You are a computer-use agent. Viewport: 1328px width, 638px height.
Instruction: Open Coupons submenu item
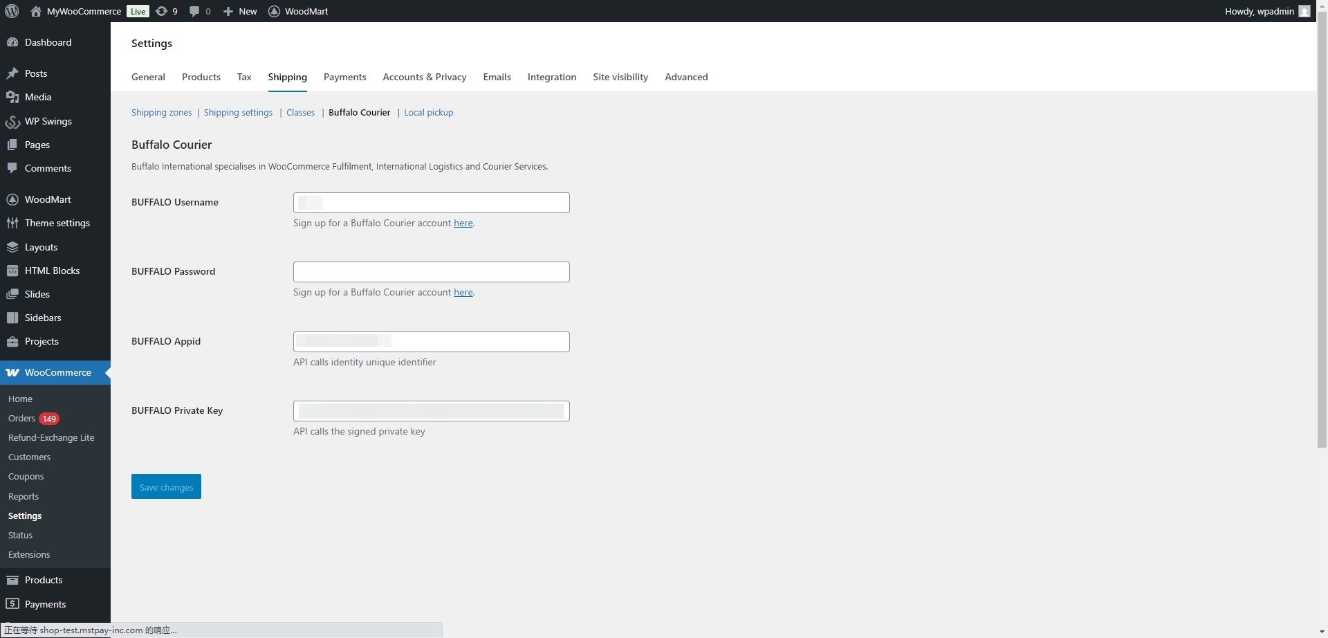coord(26,476)
